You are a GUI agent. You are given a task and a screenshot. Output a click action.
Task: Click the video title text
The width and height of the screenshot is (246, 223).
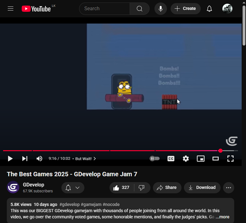[x=72, y=174]
